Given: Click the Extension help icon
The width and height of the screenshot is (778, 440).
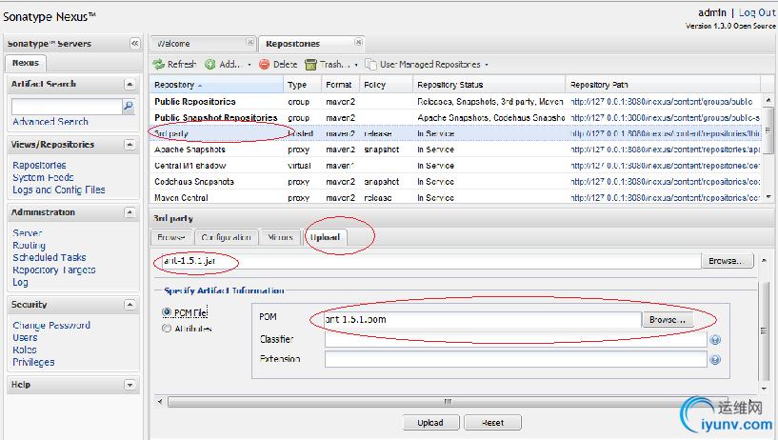Looking at the screenshot, I should coord(715,360).
